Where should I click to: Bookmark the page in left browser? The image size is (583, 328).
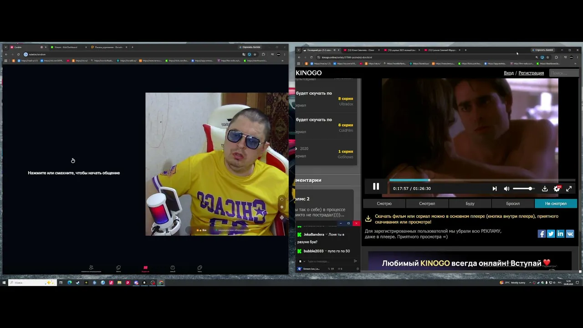255,54
